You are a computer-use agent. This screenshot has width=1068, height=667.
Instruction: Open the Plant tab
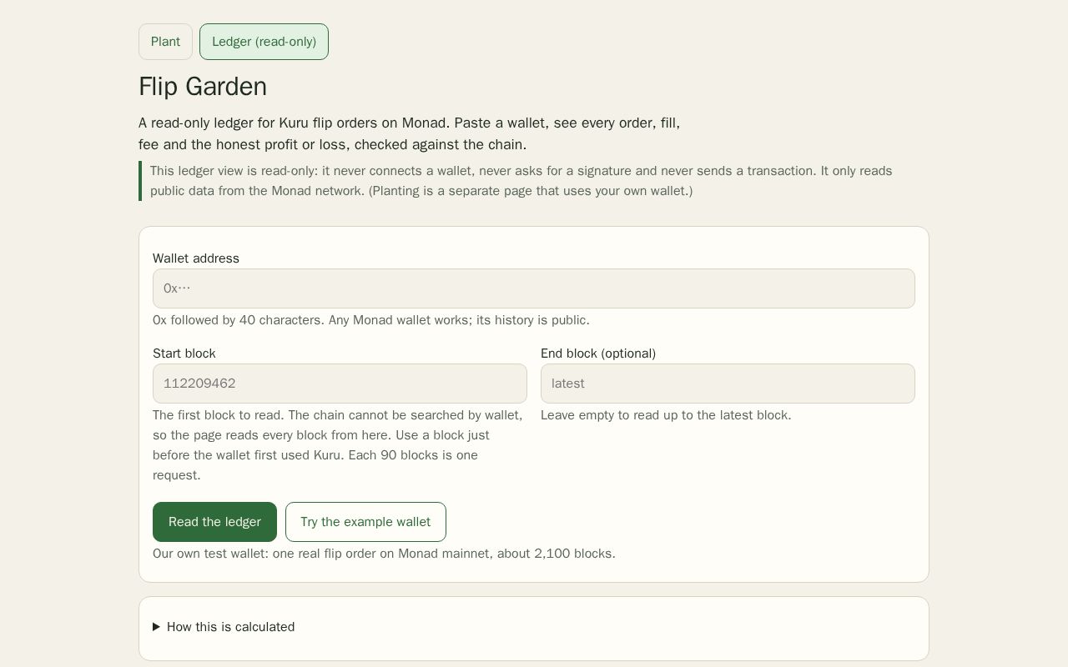coord(165,42)
